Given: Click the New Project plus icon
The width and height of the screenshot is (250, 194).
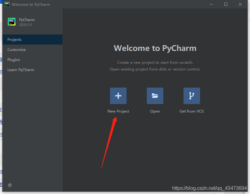Looking at the screenshot, I should (118, 96).
